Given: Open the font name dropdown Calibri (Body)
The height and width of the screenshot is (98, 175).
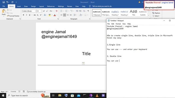Looking at the screenshot, I should pos(35,11).
